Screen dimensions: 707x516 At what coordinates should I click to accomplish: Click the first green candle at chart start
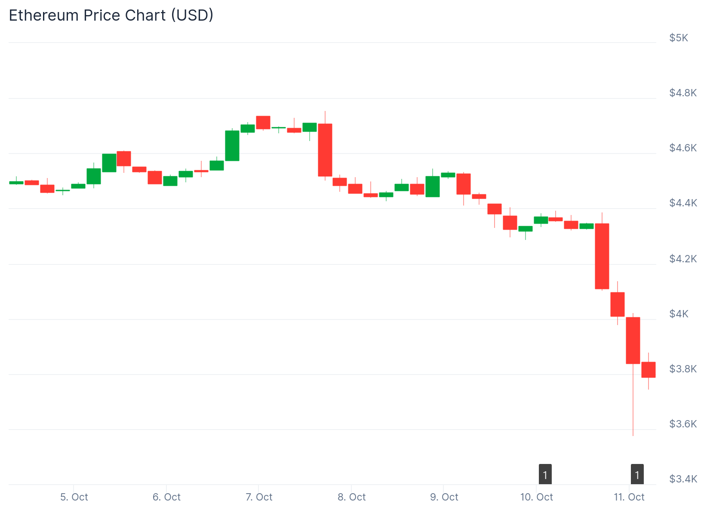(16, 183)
